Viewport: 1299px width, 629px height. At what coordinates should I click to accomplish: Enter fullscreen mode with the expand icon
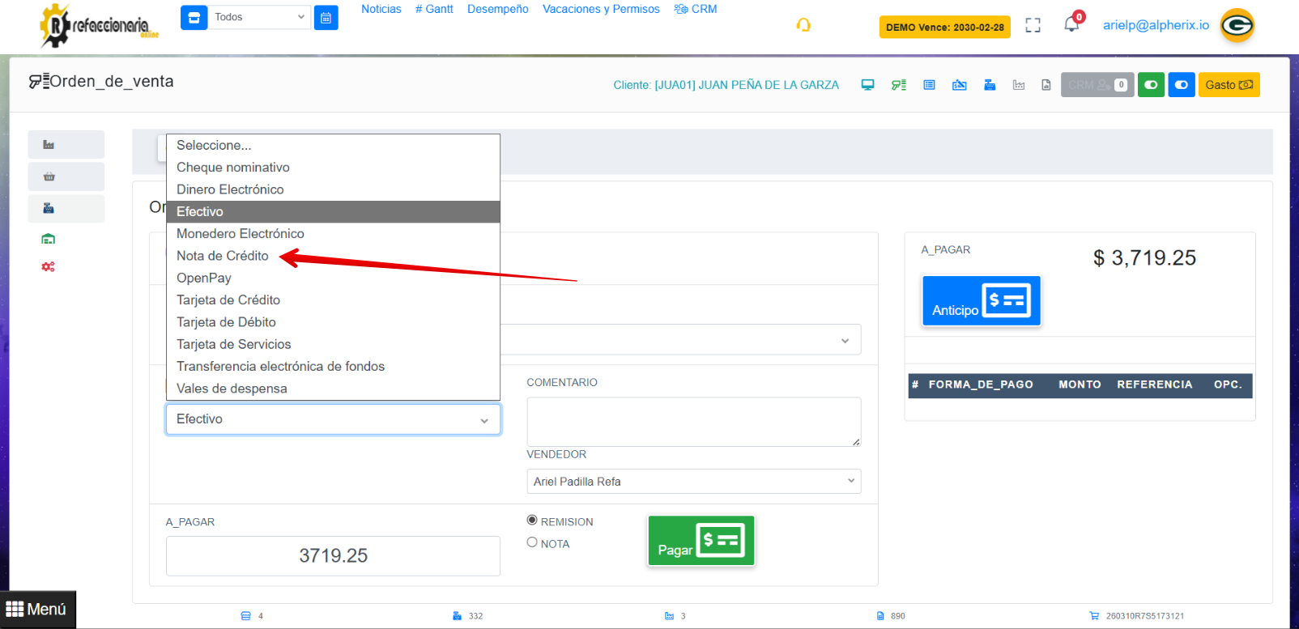tap(1033, 25)
